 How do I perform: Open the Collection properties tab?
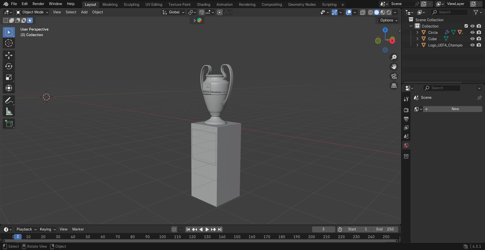[406, 156]
